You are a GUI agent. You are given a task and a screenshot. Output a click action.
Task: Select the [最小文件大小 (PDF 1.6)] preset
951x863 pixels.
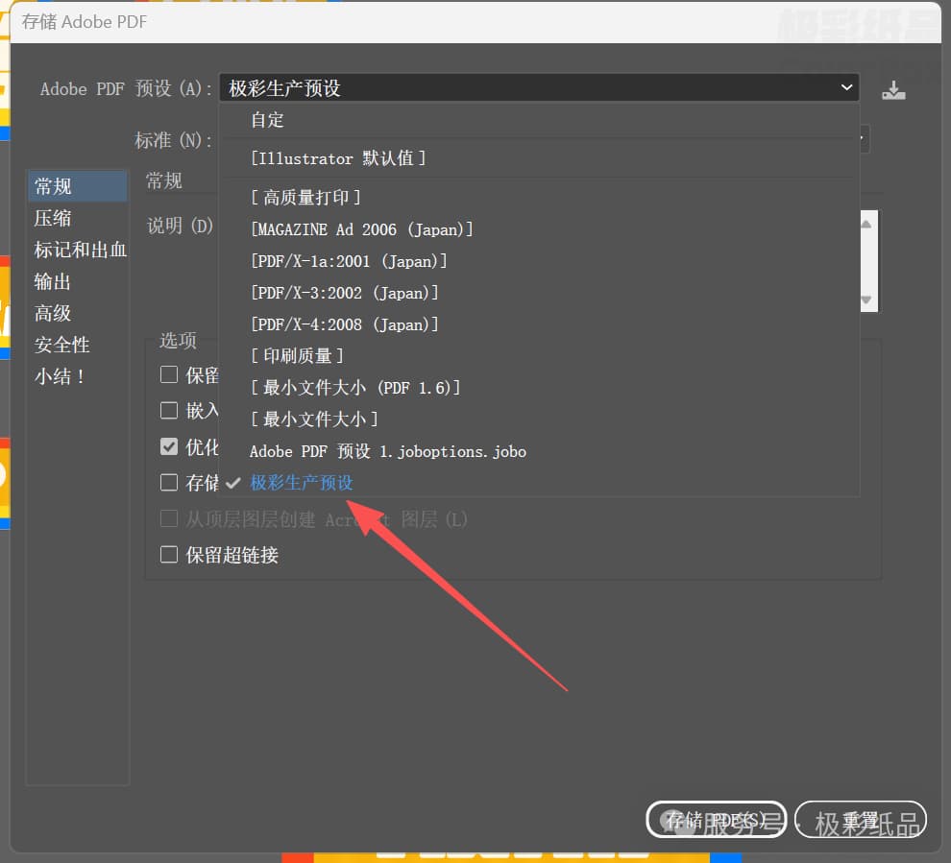355,388
